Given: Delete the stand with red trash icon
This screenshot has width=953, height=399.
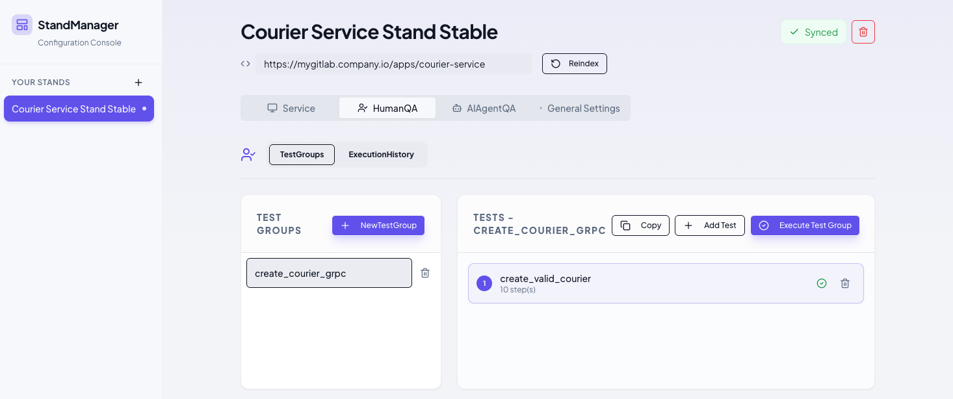Looking at the screenshot, I should point(863,32).
